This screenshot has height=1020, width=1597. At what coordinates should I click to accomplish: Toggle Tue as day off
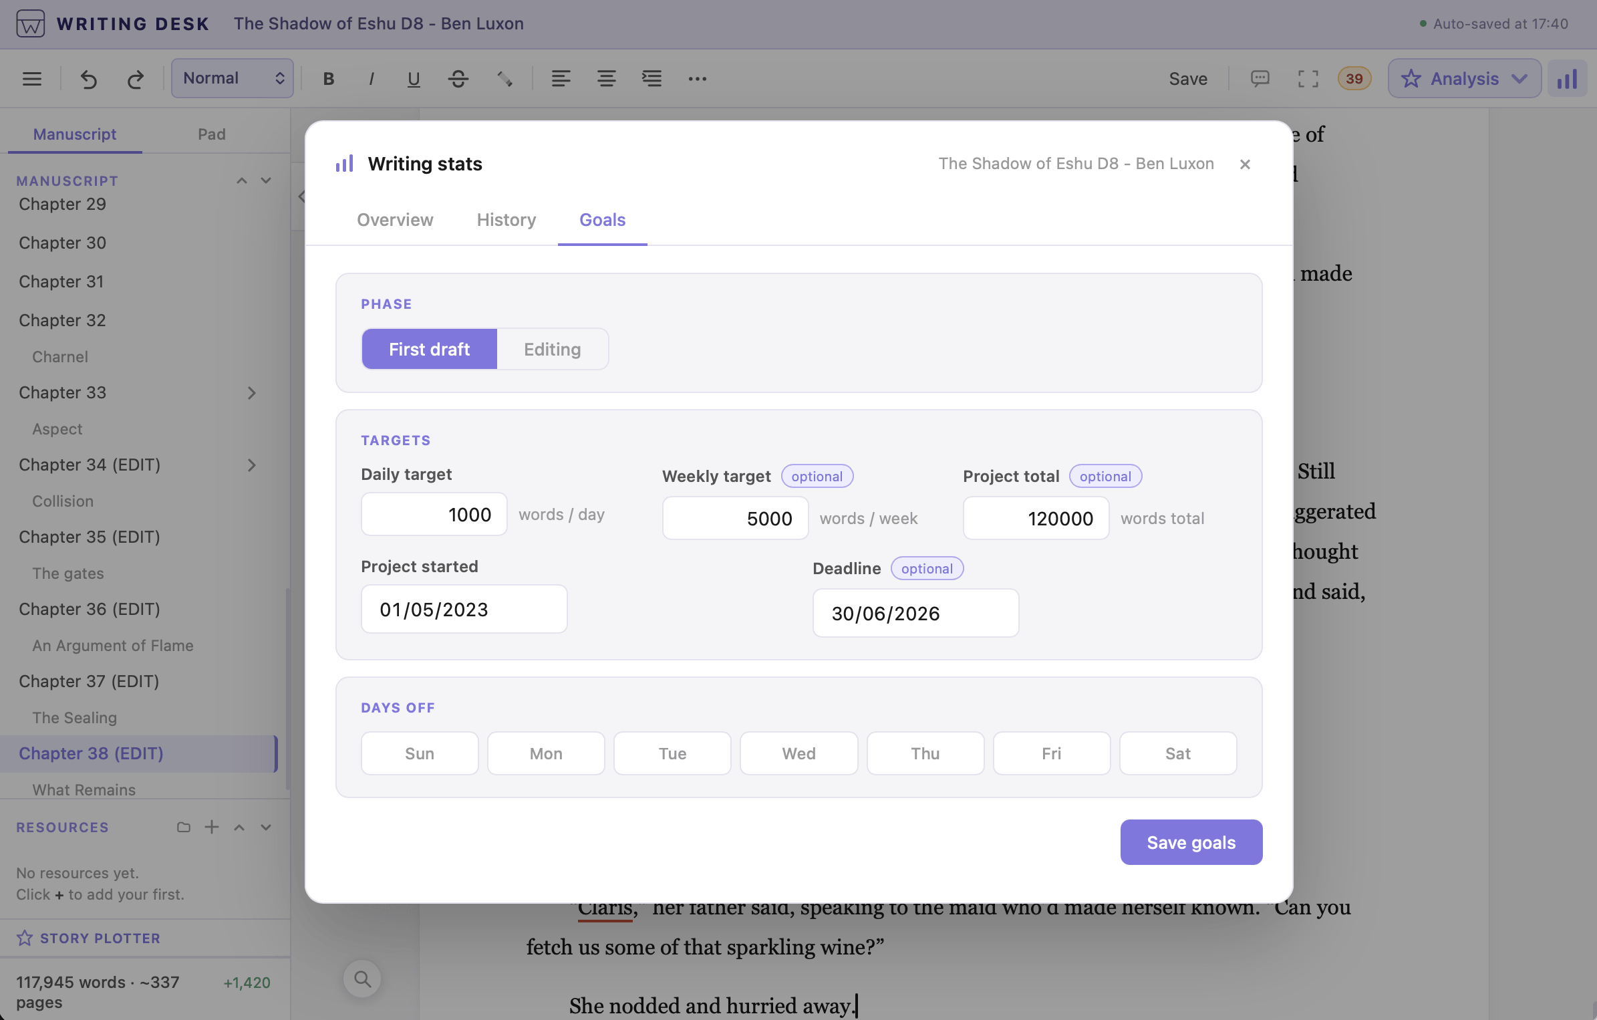(672, 753)
